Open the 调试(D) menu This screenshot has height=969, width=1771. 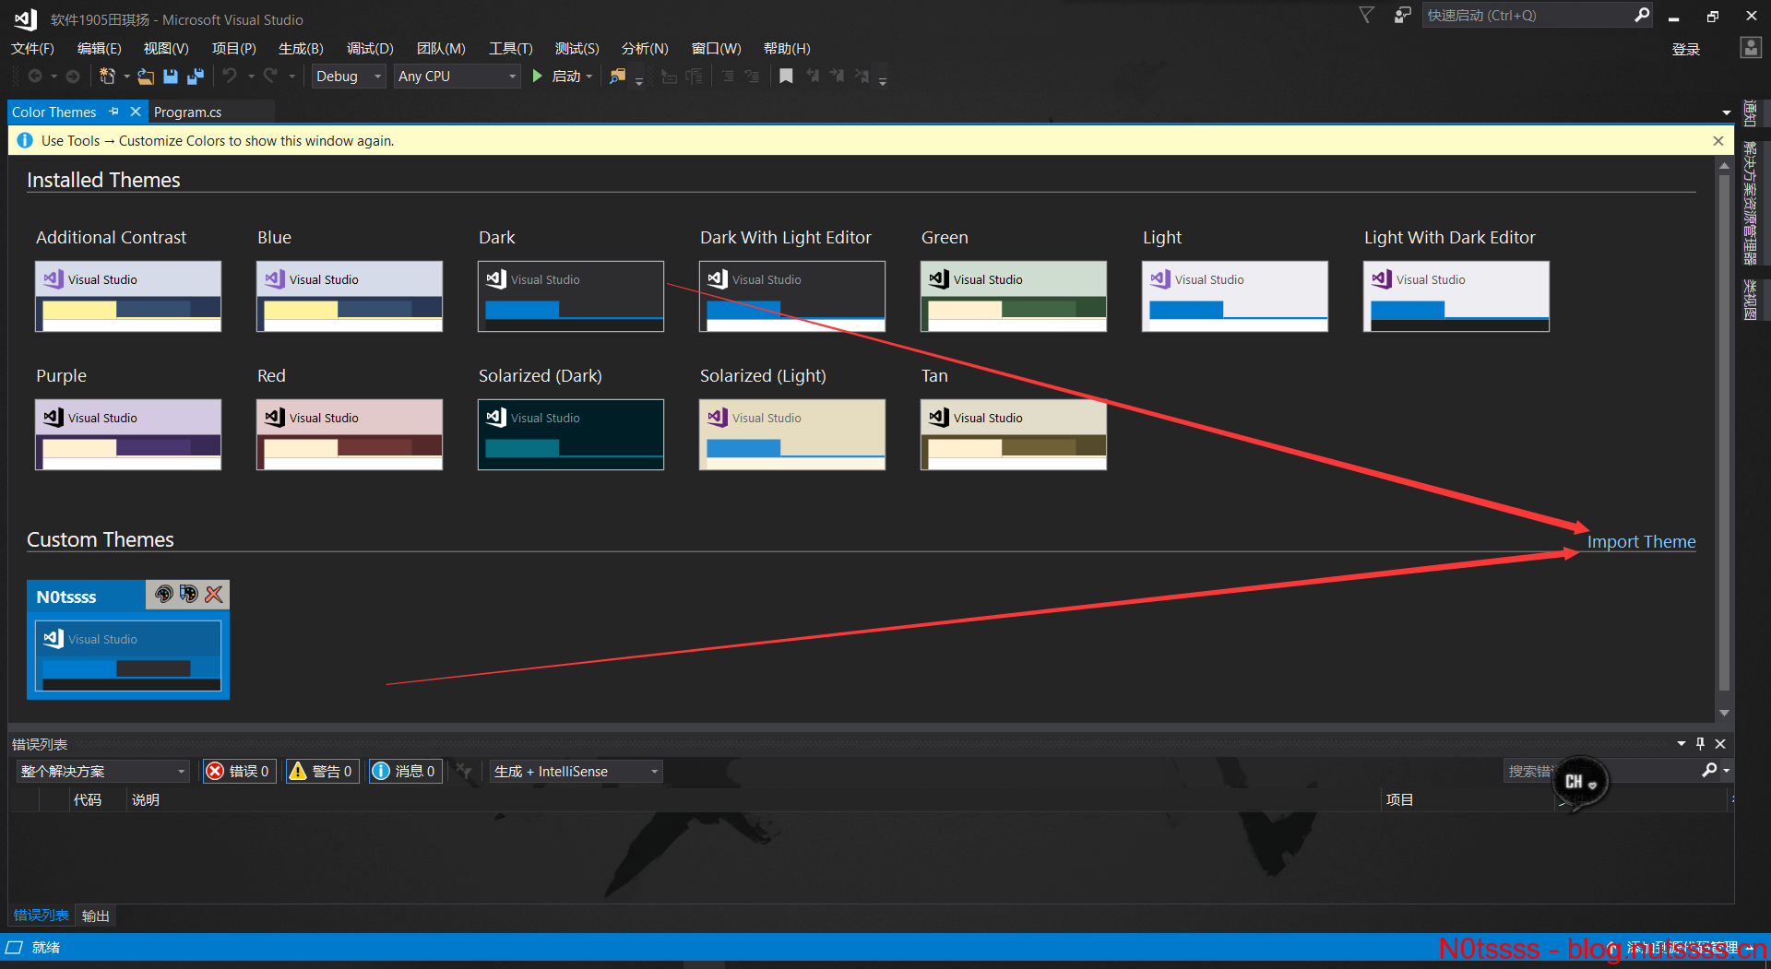point(370,48)
